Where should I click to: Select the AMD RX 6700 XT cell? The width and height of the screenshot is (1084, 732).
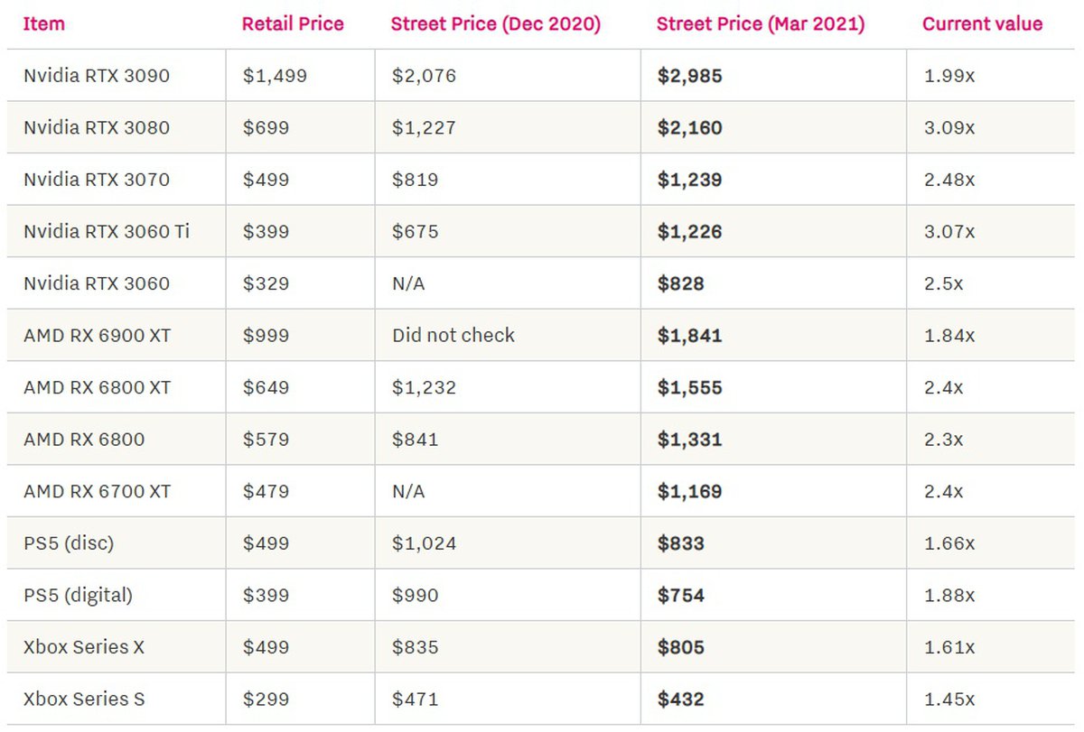pyautogui.click(x=97, y=492)
